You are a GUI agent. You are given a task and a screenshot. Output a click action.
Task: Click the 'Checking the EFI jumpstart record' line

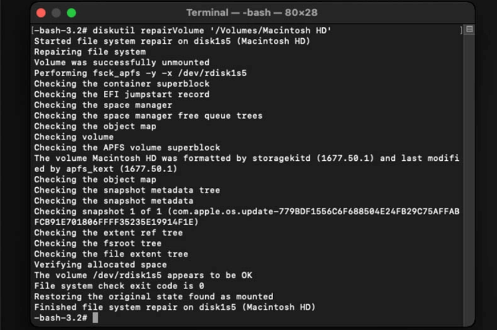coord(122,94)
